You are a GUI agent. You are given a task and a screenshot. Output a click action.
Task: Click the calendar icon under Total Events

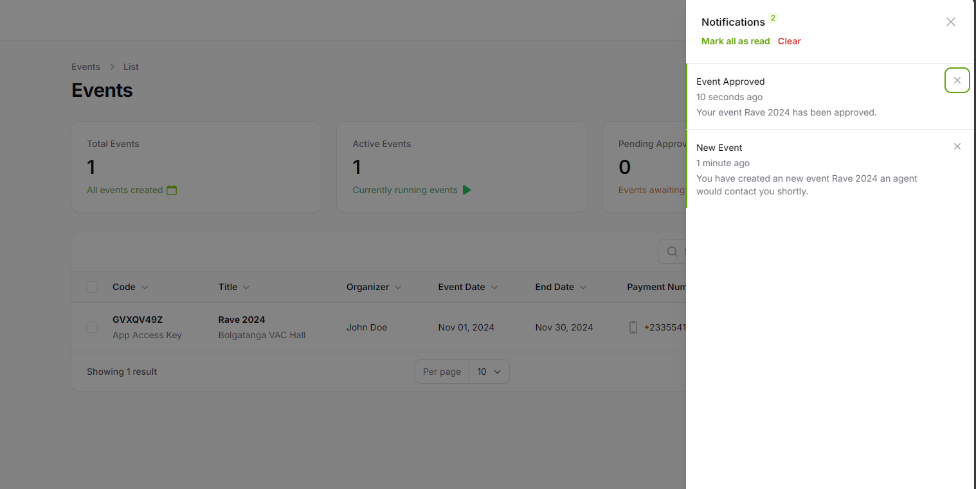tap(172, 190)
